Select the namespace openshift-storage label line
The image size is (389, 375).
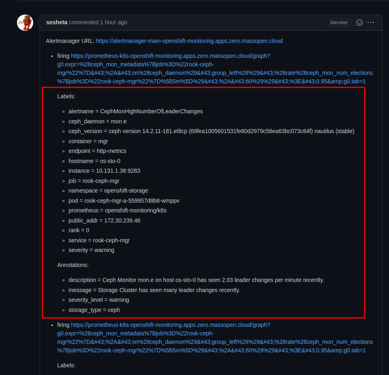108,191
